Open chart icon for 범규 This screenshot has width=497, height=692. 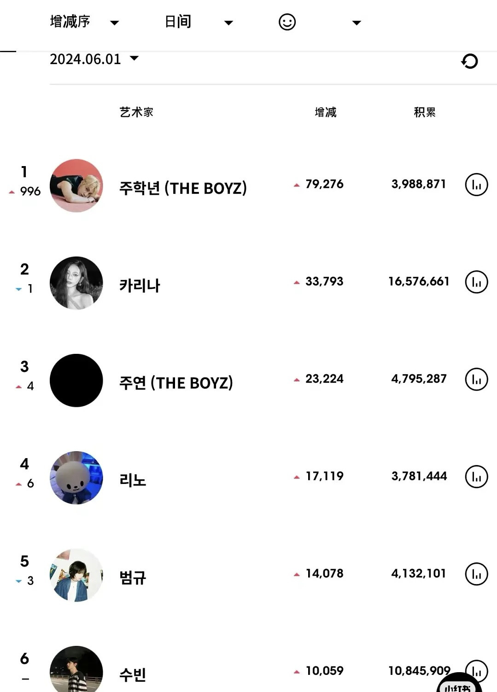476,574
